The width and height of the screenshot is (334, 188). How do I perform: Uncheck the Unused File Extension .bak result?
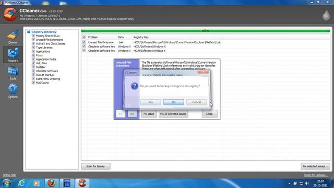84,42
